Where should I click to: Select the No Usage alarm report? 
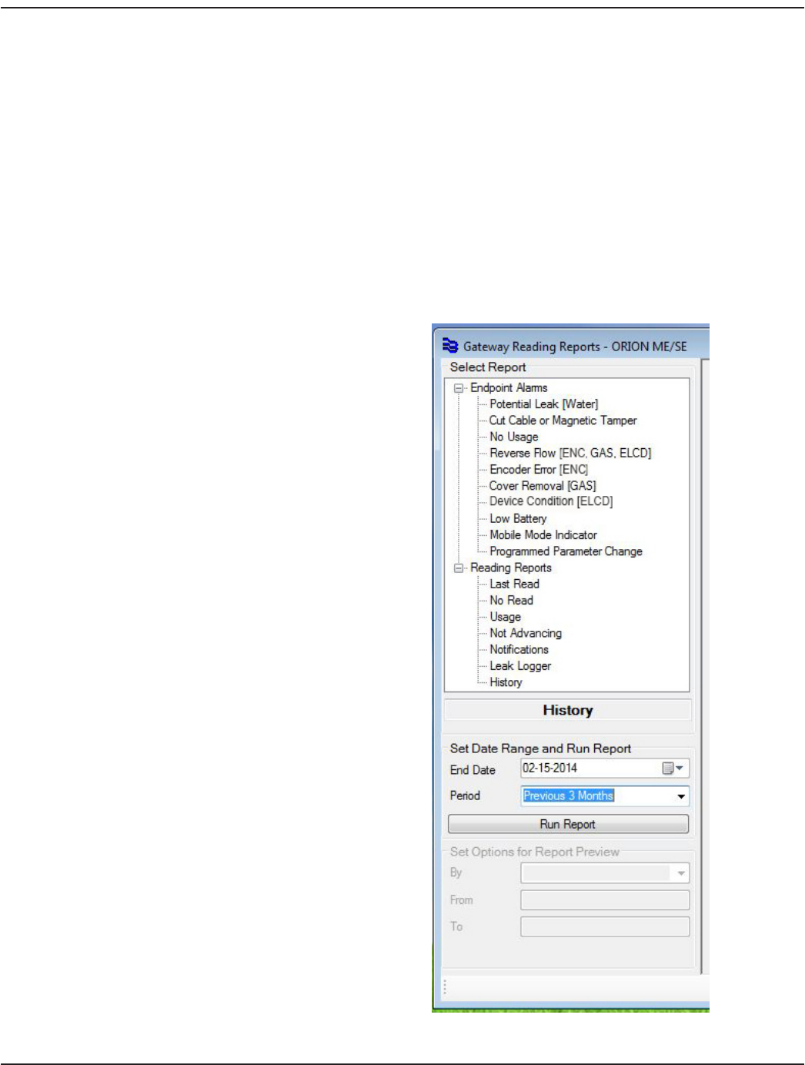[x=514, y=437]
